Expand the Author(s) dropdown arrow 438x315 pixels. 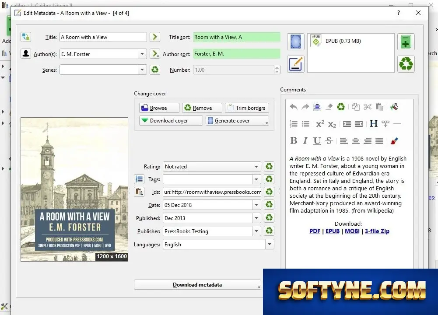point(142,54)
